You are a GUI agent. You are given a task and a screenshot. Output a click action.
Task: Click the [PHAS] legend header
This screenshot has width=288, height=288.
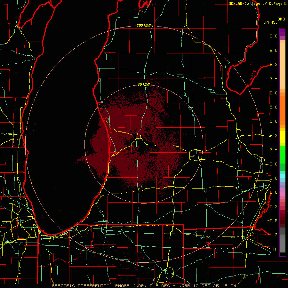click(x=270, y=22)
